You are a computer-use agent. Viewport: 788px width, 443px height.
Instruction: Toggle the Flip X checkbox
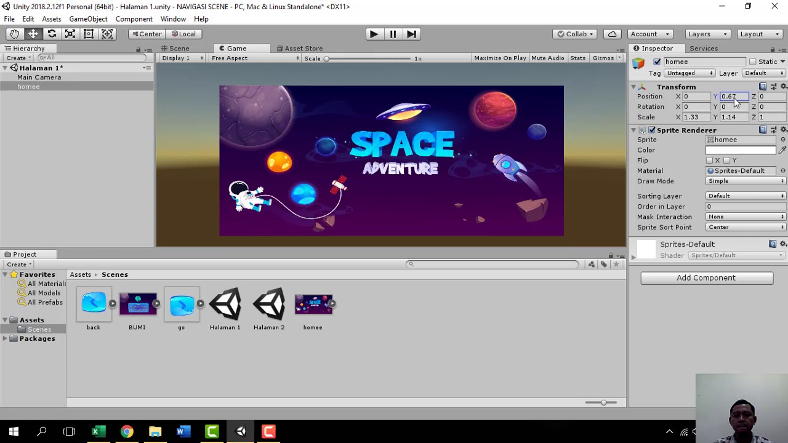click(709, 161)
